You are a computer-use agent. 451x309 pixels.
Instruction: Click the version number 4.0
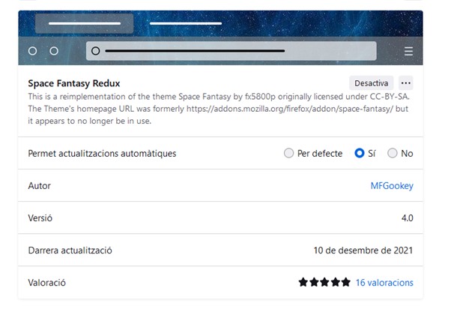pyautogui.click(x=407, y=218)
